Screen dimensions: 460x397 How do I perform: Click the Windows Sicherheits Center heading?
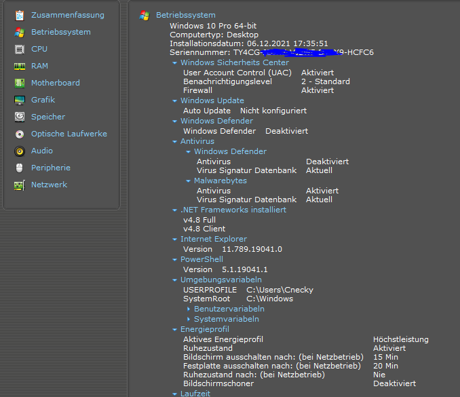235,62
